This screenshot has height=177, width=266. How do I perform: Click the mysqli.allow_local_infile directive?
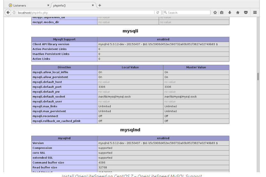pos(64,72)
